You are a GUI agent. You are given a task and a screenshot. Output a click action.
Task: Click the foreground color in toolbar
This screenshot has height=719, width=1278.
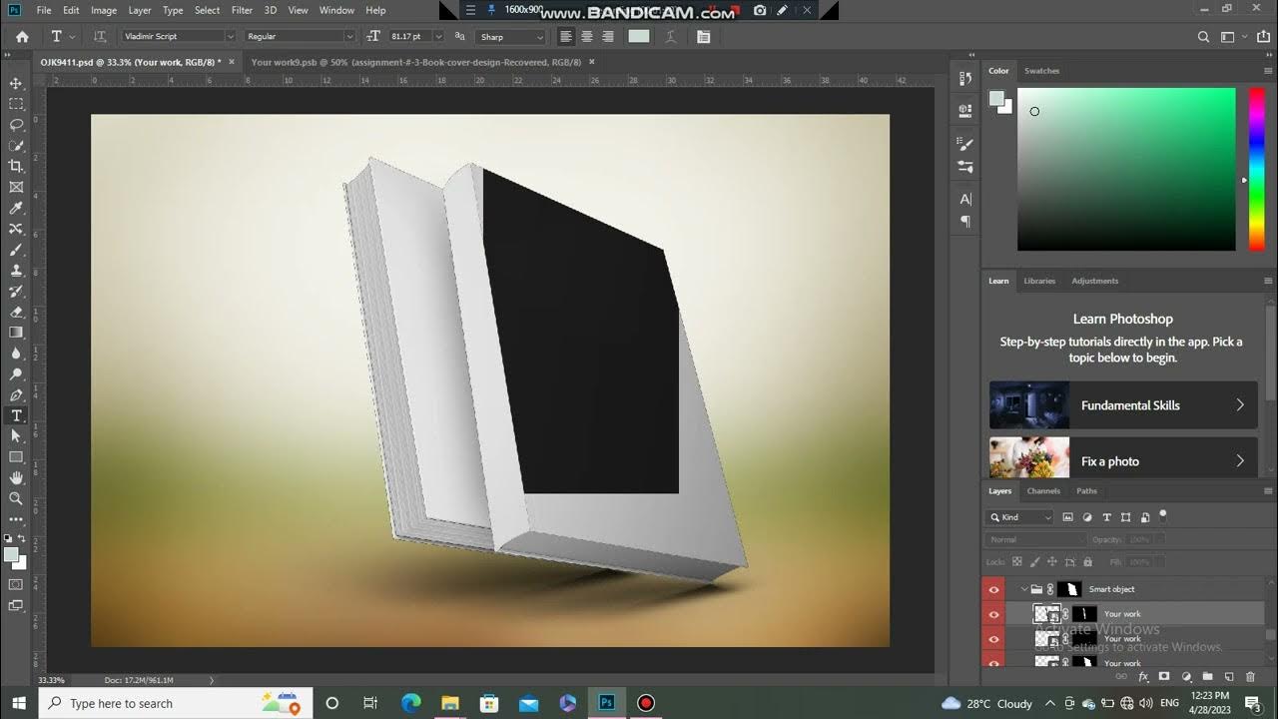[x=11, y=554]
